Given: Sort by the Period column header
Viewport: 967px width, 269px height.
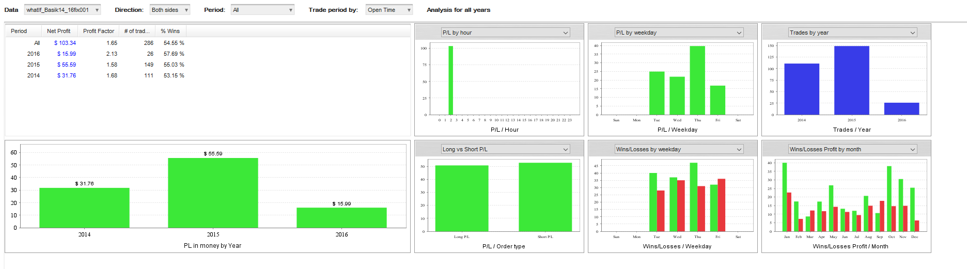Looking at the screenshot, I should tap(23, 31).
